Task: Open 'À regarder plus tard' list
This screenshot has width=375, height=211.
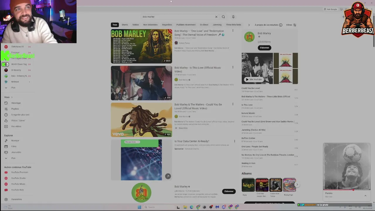Action: tap(20, 115)
